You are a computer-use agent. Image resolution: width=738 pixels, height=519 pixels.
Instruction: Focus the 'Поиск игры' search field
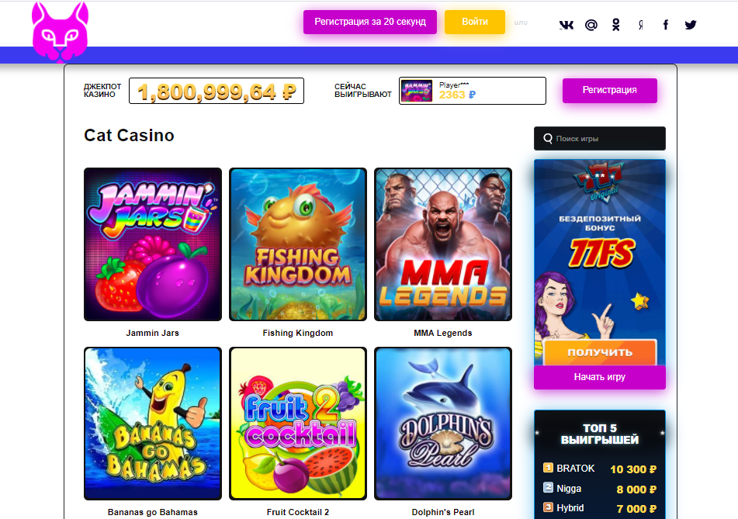tap(600, 138)
